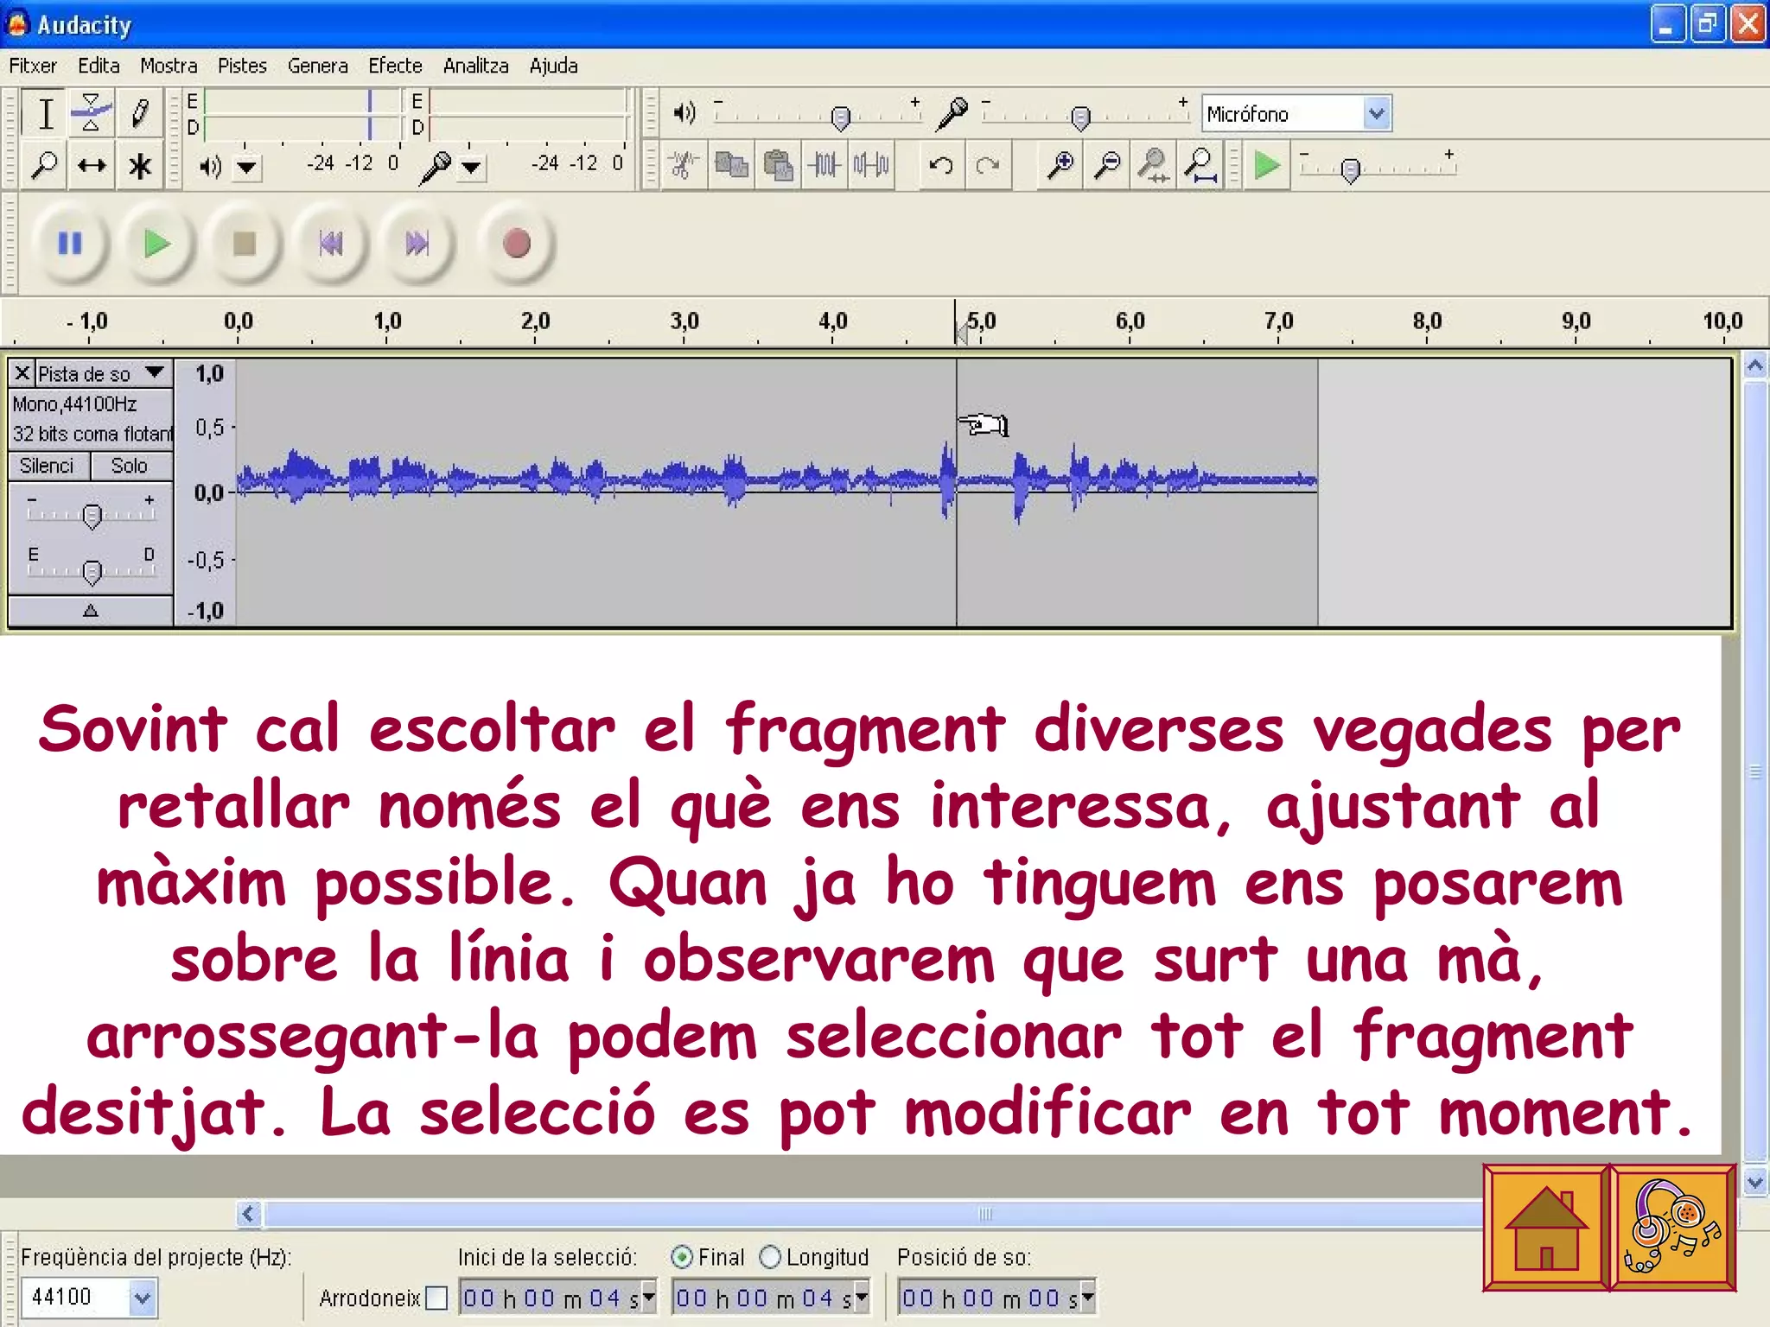This screenshot has height=1327, width=1770.
Task: Open the Mostra menu
Action: click(x=169, y=66)
